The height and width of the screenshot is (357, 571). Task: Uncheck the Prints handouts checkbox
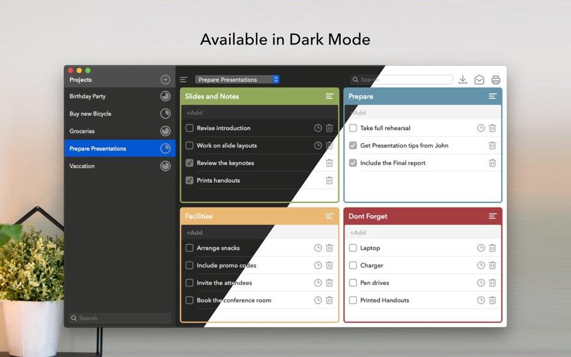click(189, 180)
